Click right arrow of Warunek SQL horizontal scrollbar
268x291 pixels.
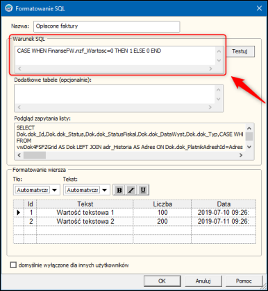pyautogui.click(x=210, y=69)
